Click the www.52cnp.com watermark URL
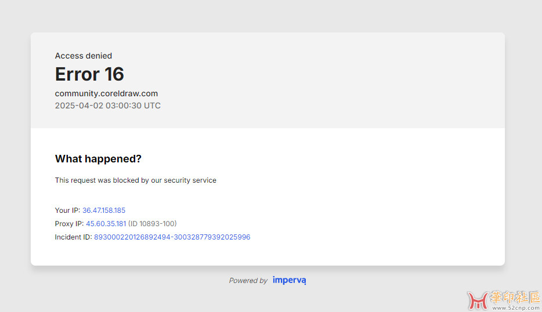 [516, 308]
